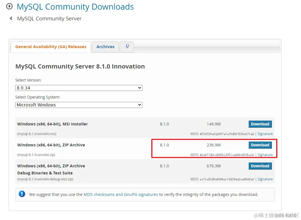Select the file name (mysql-8.1.0-winx64.msi)

tap(37, 134)
